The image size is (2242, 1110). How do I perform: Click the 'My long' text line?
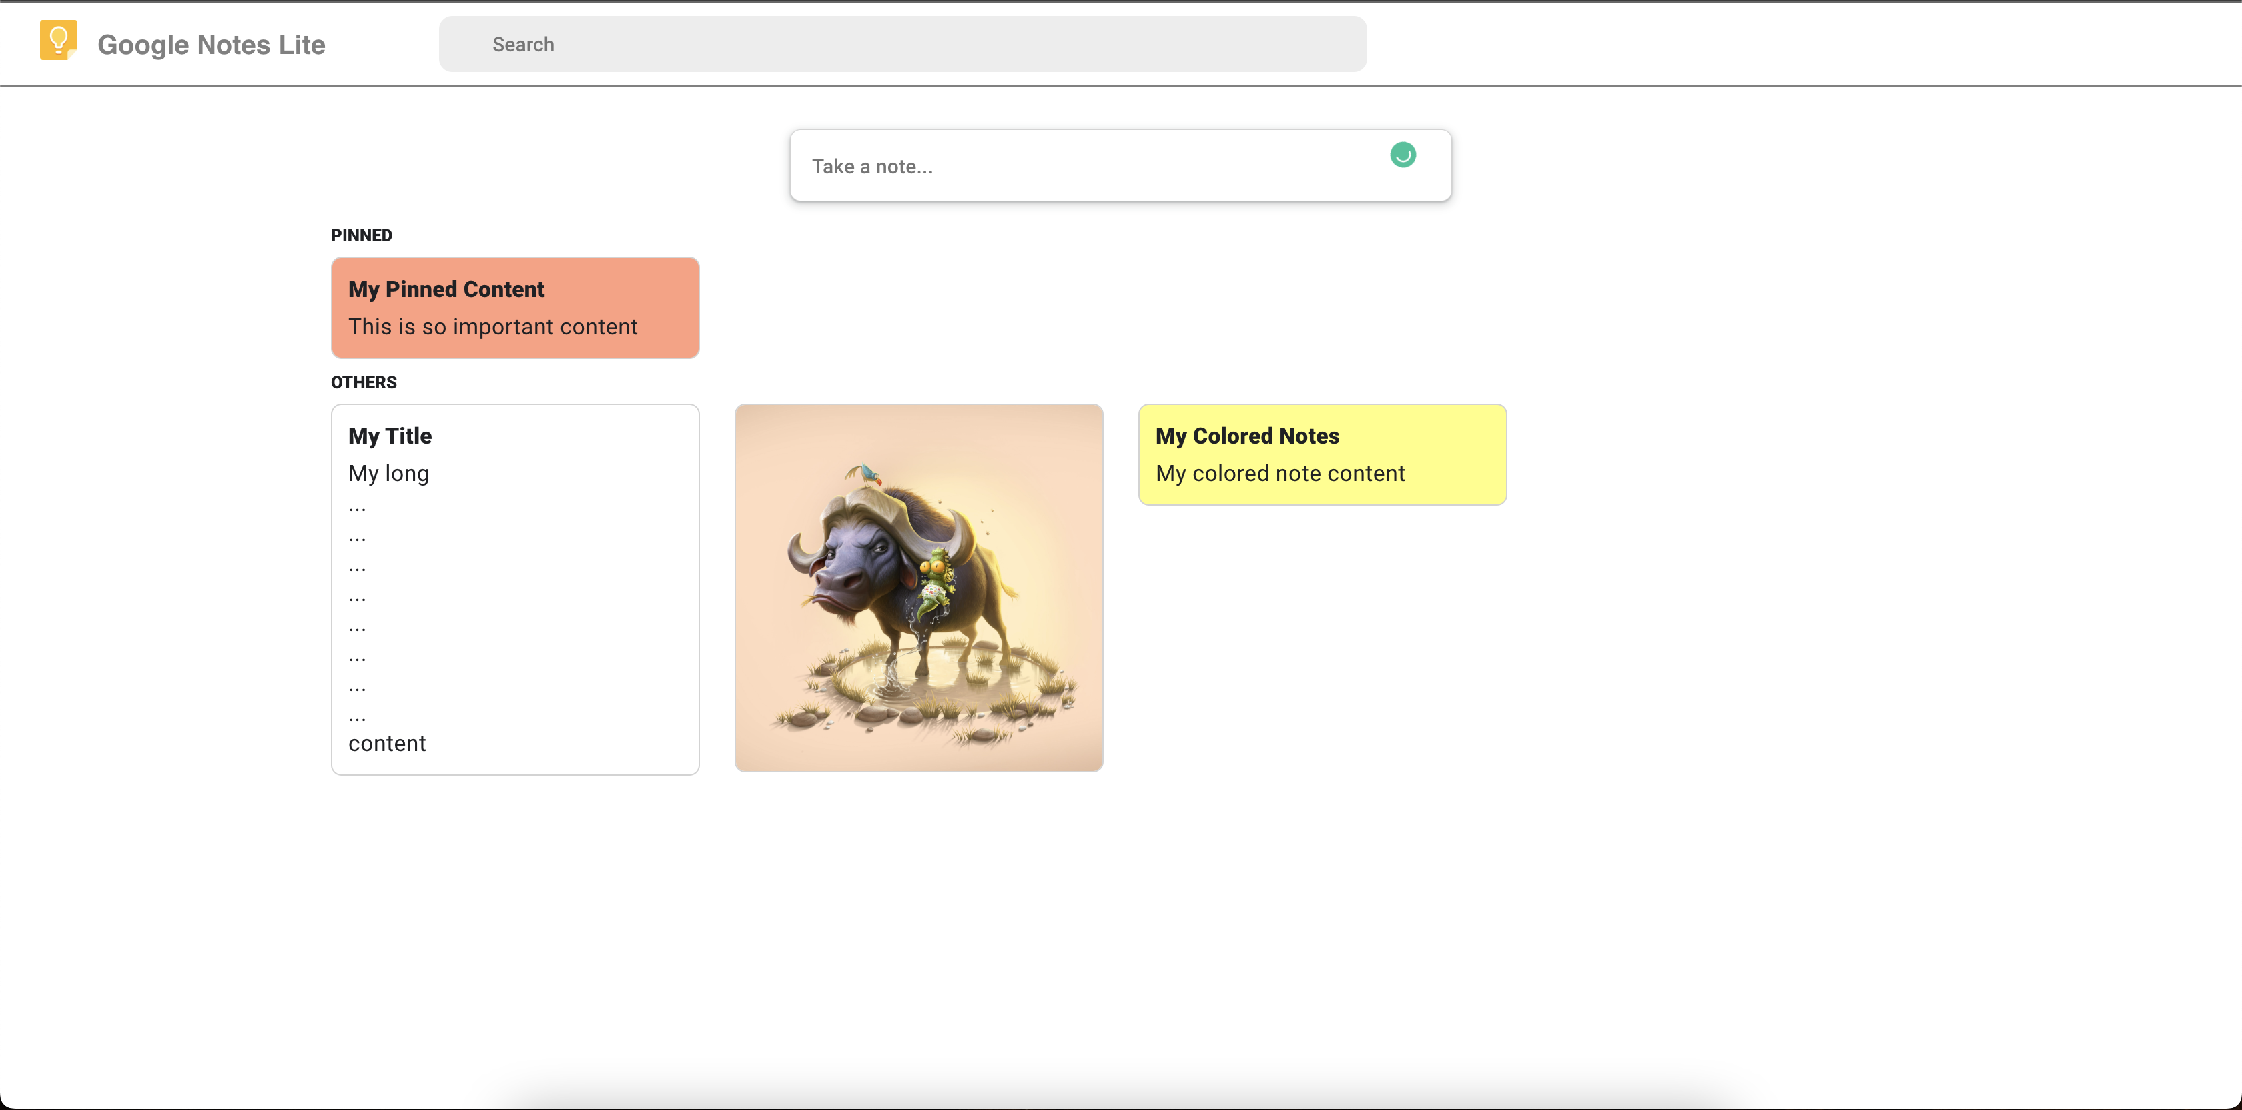(x=388, y=473)
